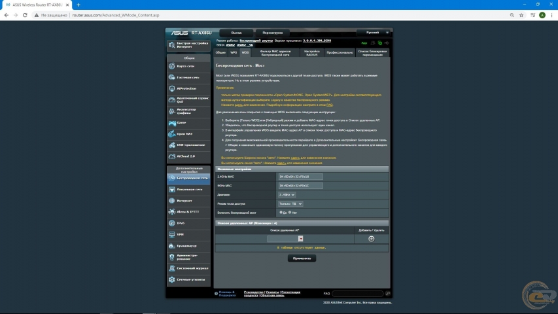Open Network Tools (Сетевые утилиты) in sidebar
Screen dimensions: 558x314
188,280
